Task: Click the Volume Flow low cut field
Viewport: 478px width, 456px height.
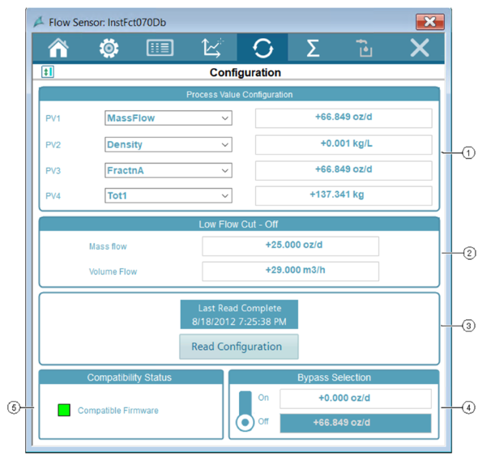Action: pos(291,271)
